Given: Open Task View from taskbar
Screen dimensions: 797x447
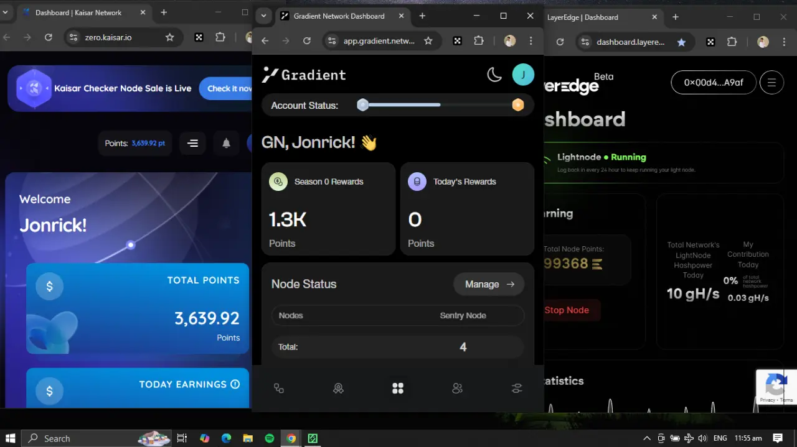Looking at the screenshot, I should [182, 438].
